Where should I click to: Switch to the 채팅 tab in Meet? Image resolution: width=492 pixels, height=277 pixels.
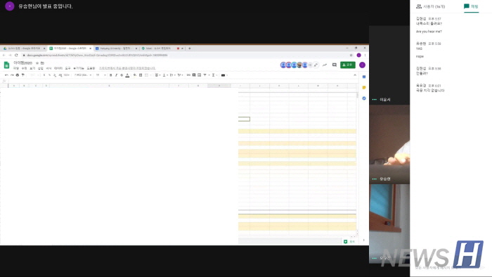(x=471, y=6)
